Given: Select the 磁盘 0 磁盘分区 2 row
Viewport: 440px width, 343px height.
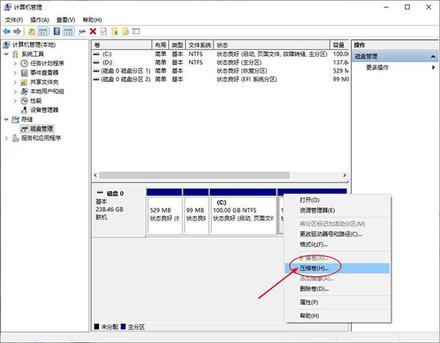Looking at the screenshot, I should coord(220,79).
